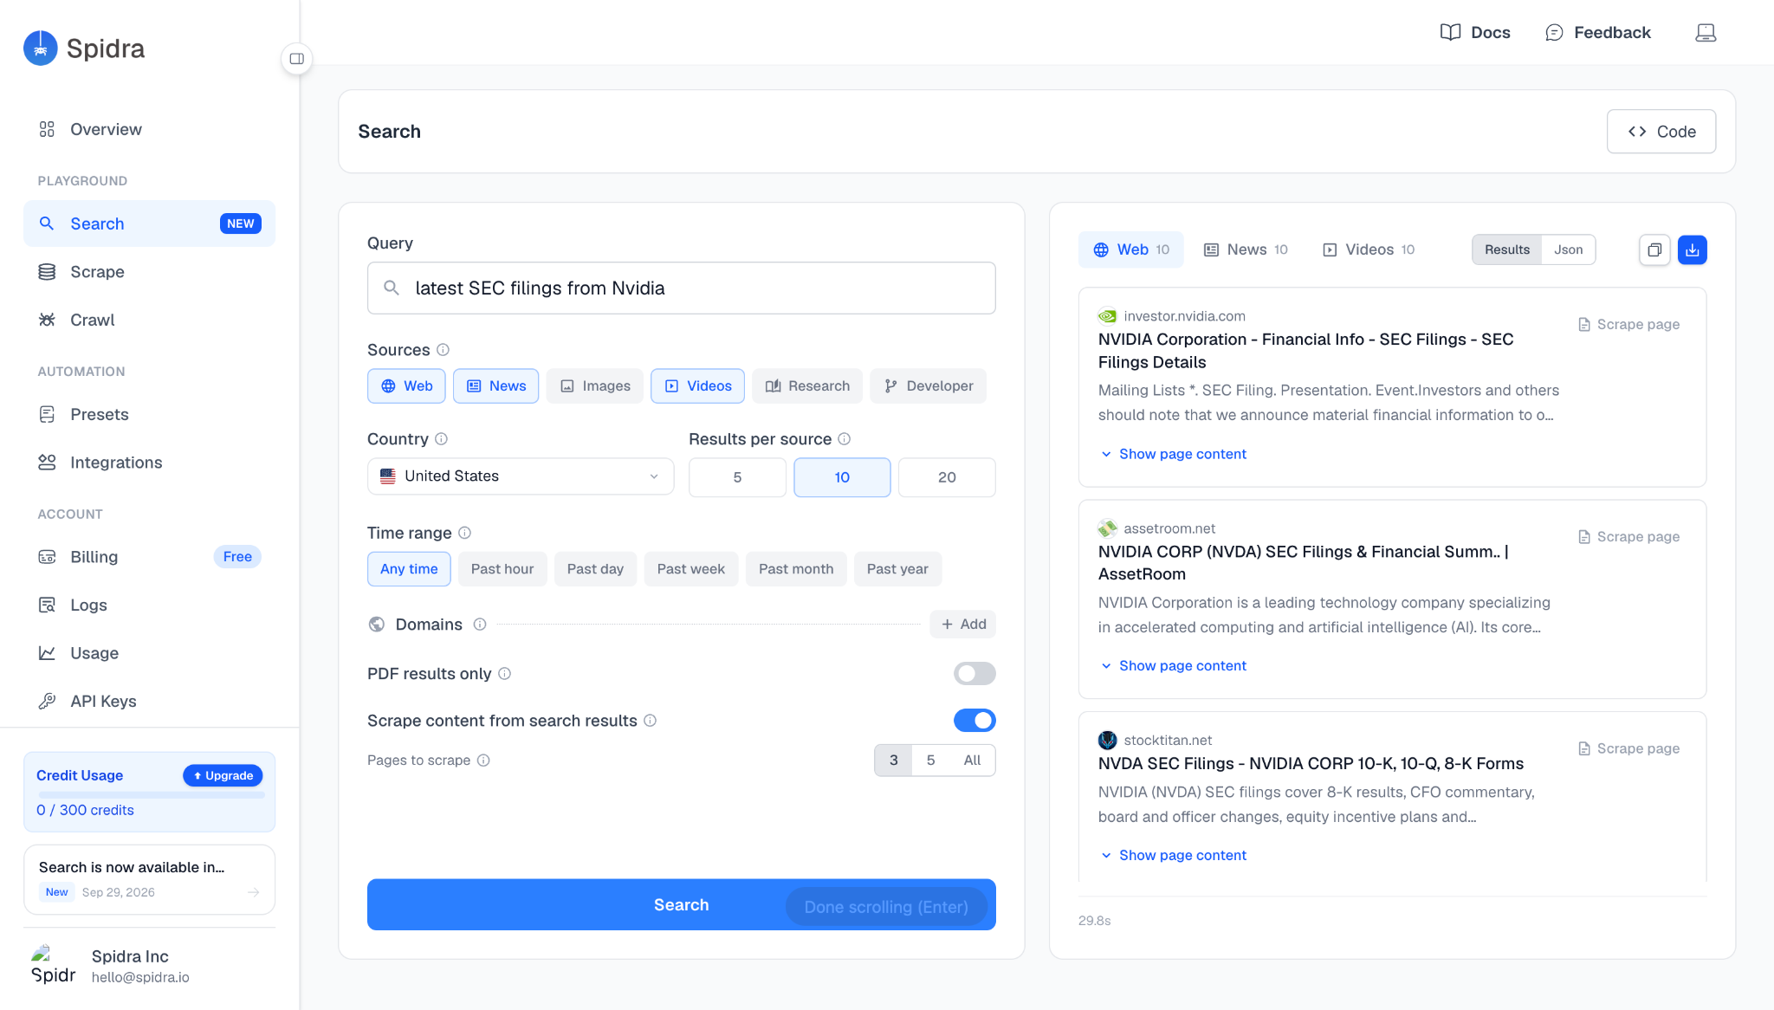Viewport: 1774px width, 1010px height.
Task: Open the Code view button
Action: click(x=1661, y=132)
